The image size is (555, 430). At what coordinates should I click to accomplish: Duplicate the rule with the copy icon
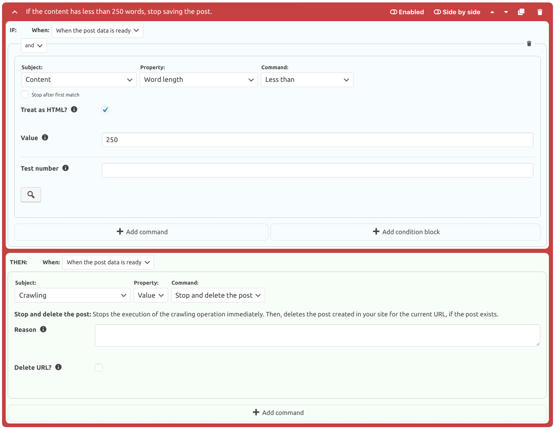(521, 12)
